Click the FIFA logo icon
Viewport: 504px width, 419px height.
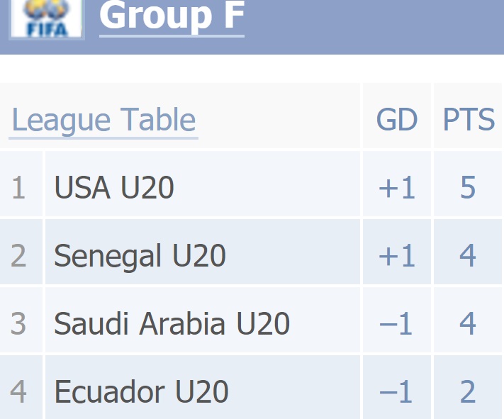(x=47, y=18)
